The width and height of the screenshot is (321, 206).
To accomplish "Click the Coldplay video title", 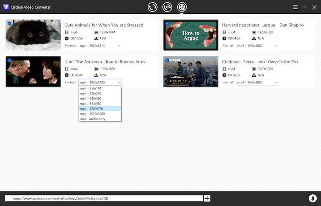I will pyautogui.click(x=260, y=62).
